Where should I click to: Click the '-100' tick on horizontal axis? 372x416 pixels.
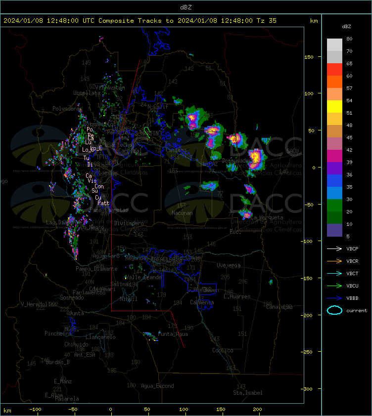(35, 410)
